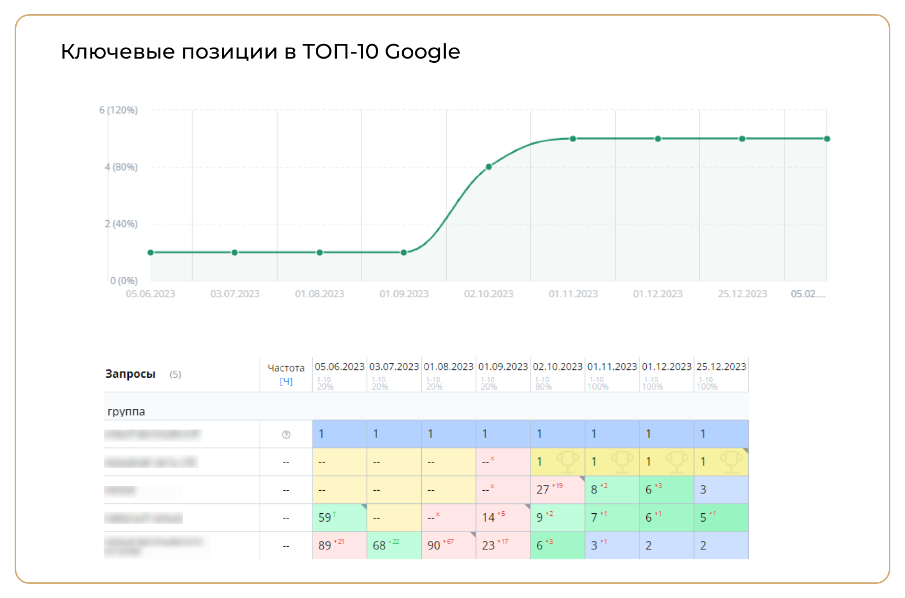Click the 0 (0%) y-axis label
This screenshot has height=598, width=905.
124,280
